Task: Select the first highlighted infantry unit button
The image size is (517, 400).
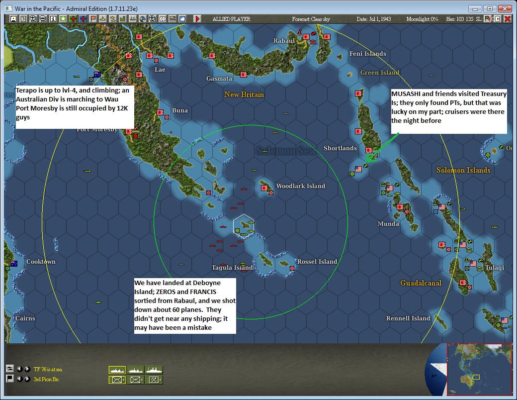Action: pyautogui.click(x=117, y=380)
